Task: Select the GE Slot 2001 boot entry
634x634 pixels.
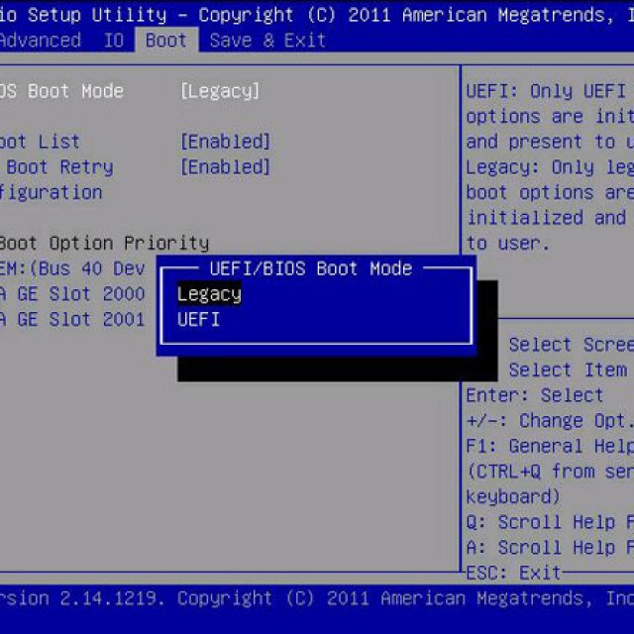Action: point(72,320)
